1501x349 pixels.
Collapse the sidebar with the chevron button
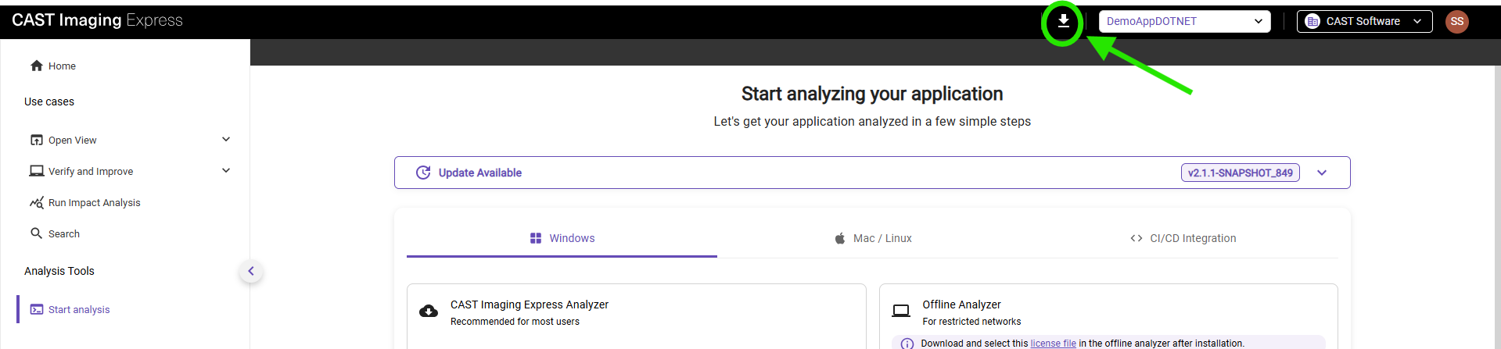pyautogui.click(x=251, y=272)
